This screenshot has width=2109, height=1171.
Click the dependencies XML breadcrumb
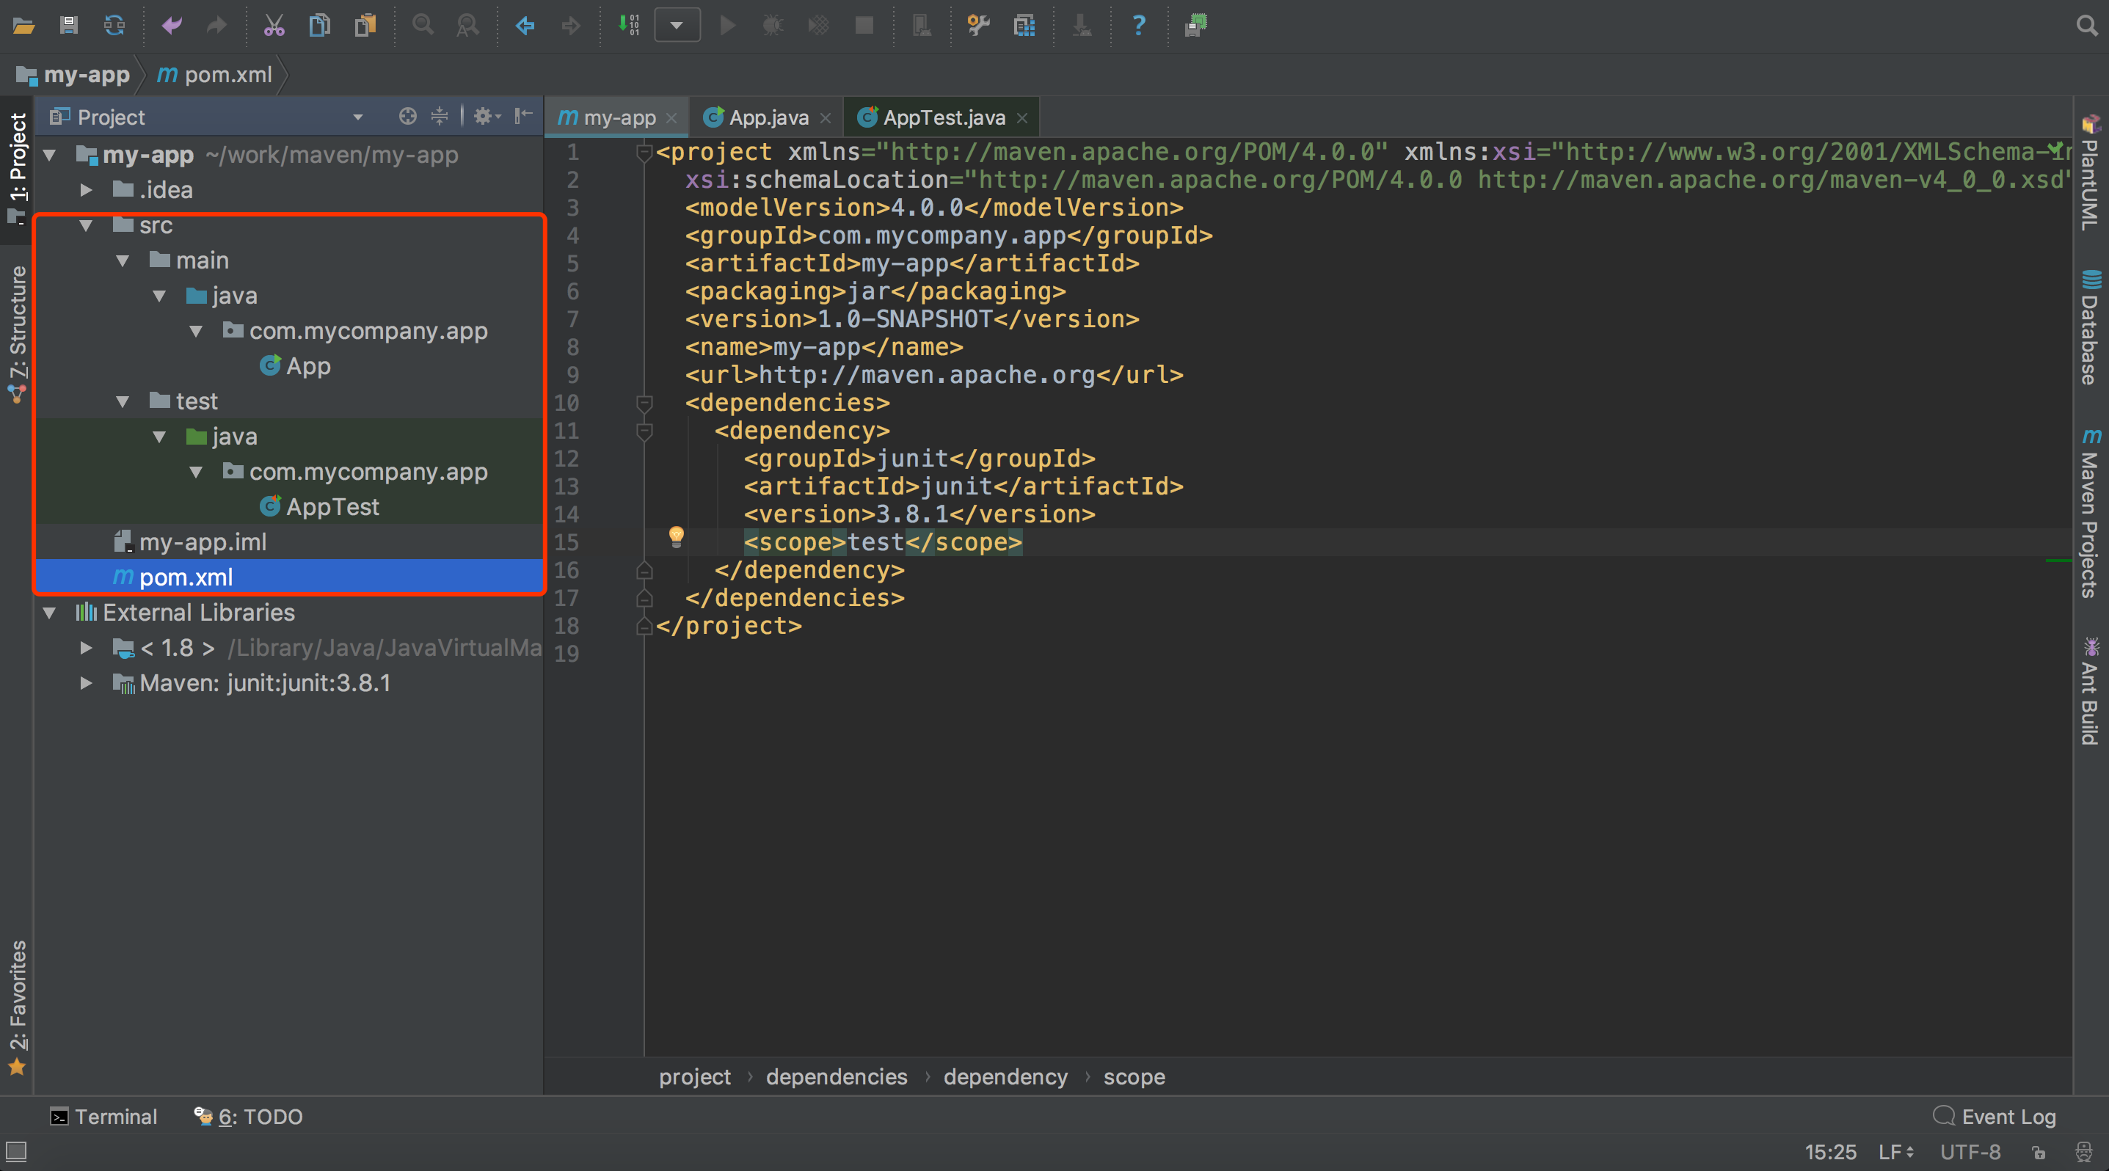[837, 1077]
